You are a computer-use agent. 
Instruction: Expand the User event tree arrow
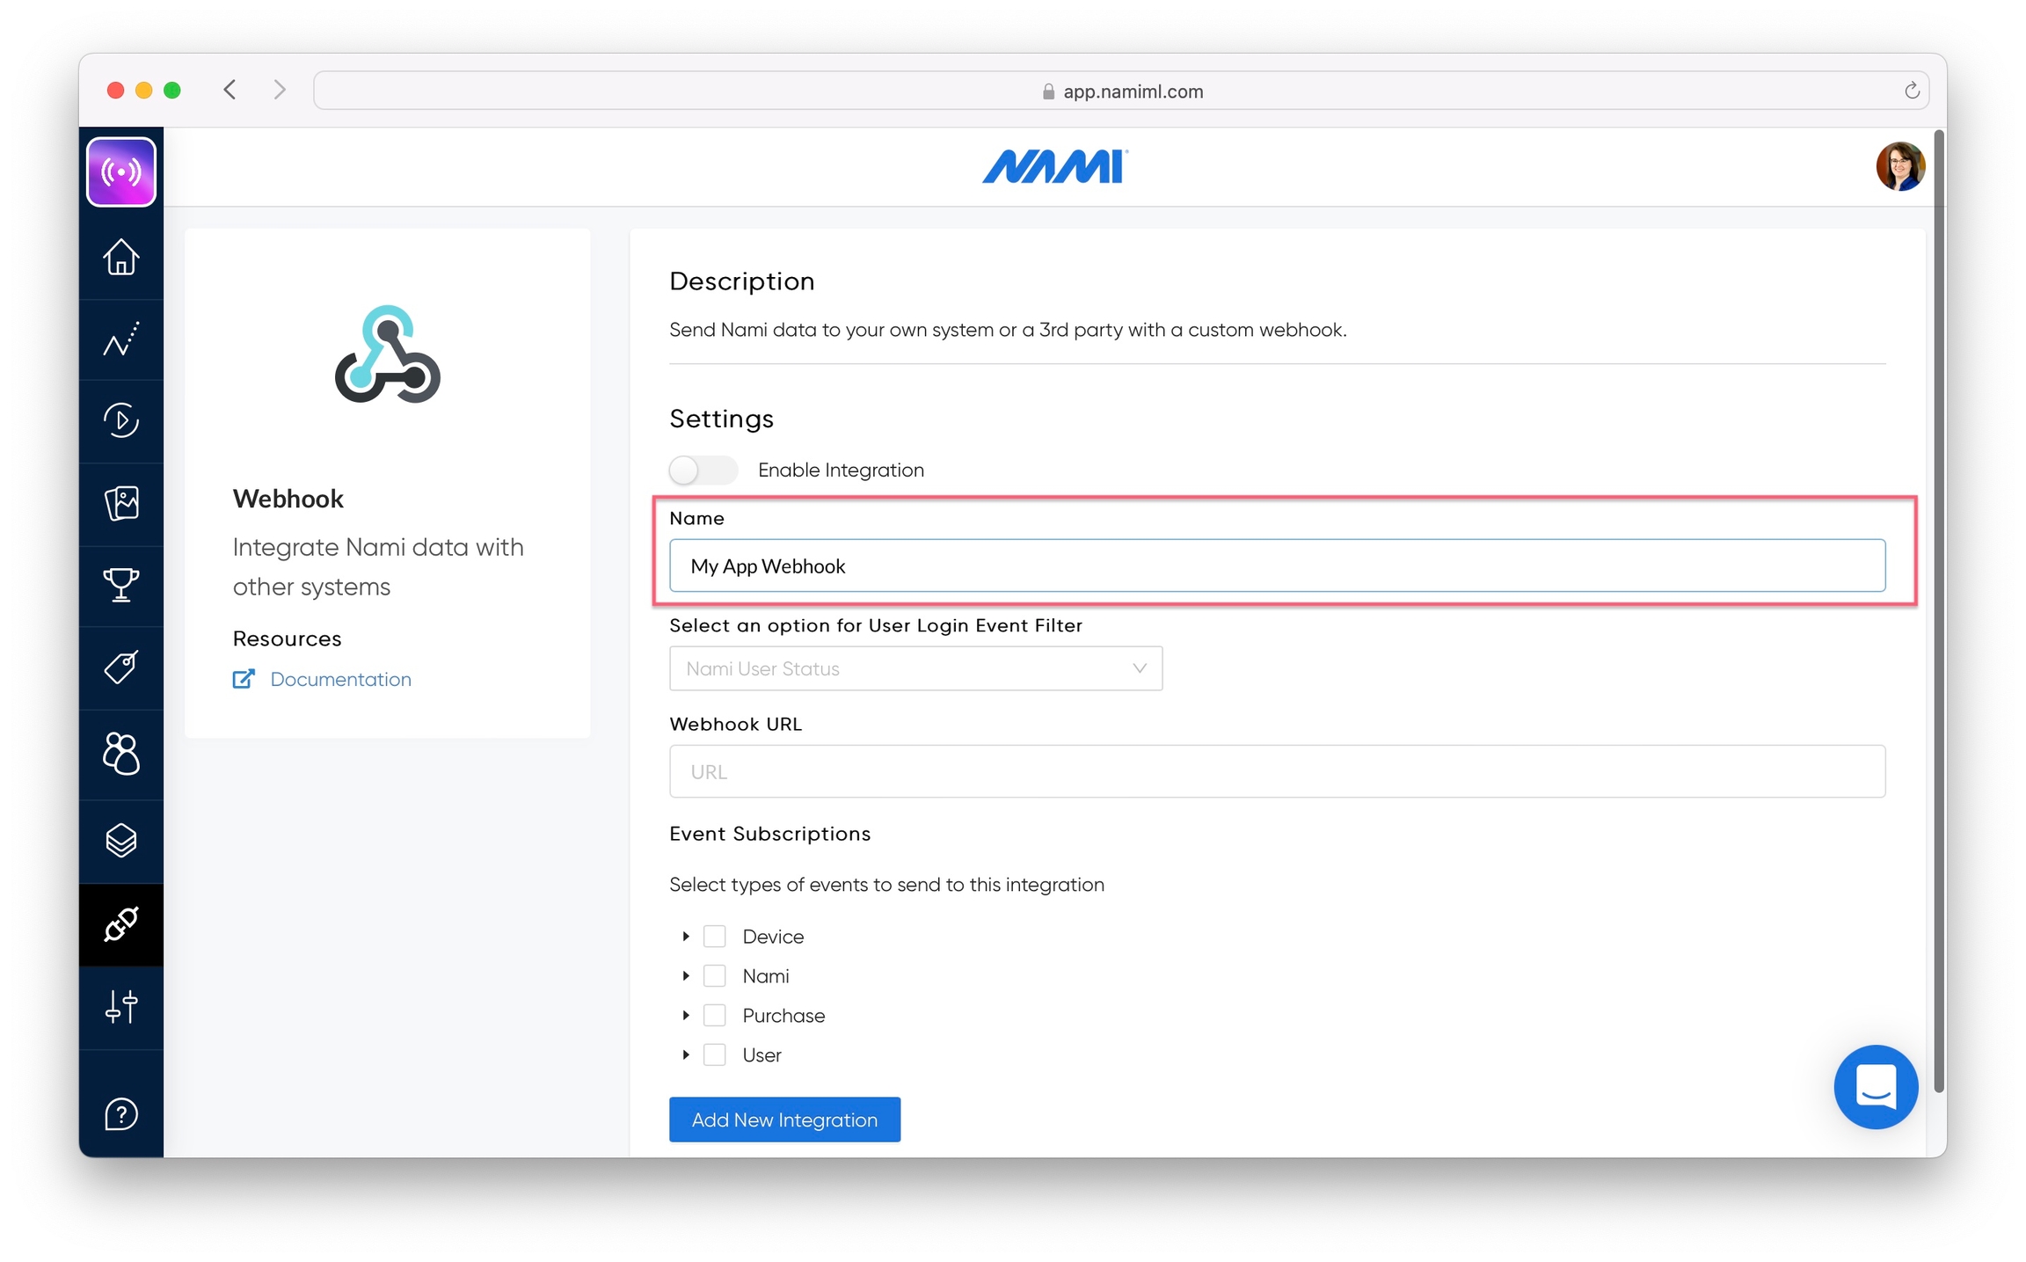point(686,1055)
